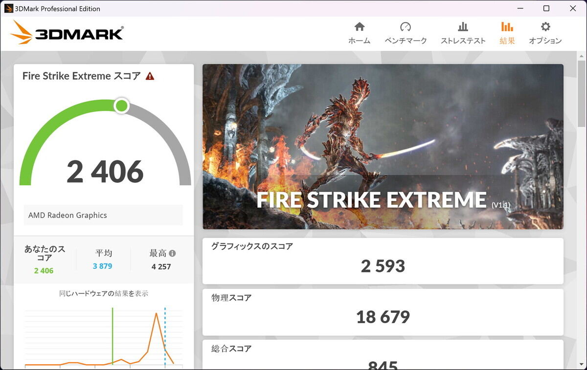This screenshot has width=587, height=370.
Task: Click the 物理スコア 18 679 value
Action: [x=383, y=317]
